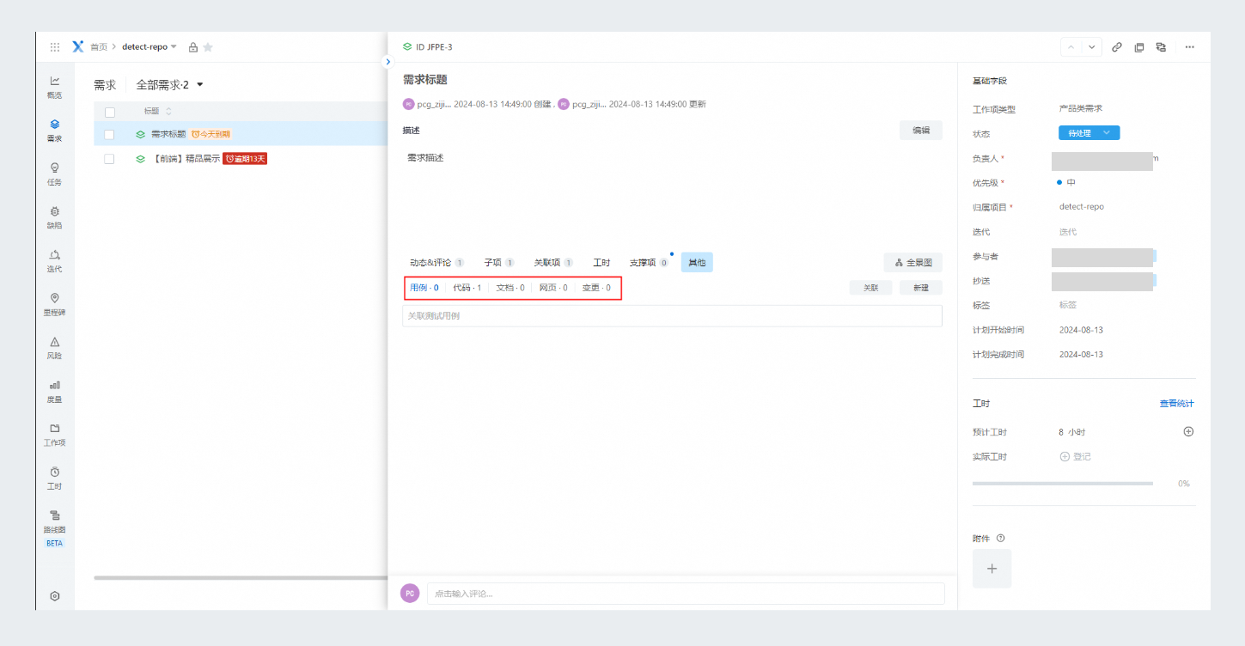This screenshot has height=646, width=1245.
Task: Click the 编辑 description button
Action: coord(921,131)
